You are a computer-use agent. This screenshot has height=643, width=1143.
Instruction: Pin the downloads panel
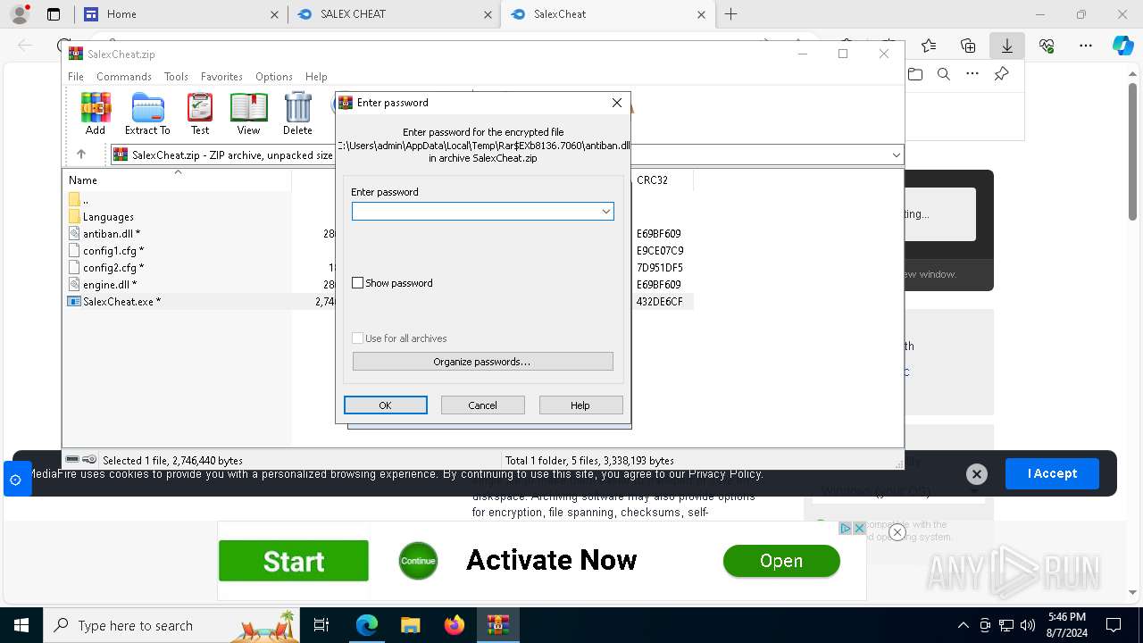1002,75
